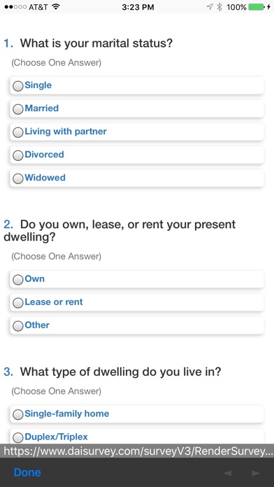
Task: Tap the Bluetooth status icon
Action: 219,7
